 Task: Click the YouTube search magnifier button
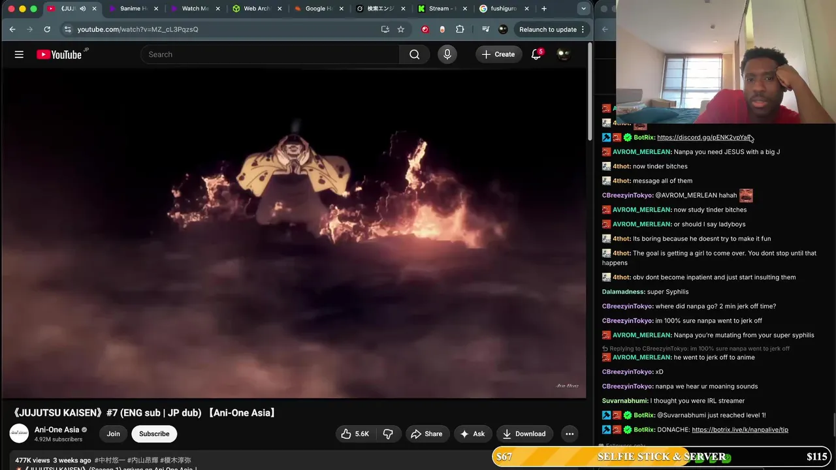click(414, 54)
